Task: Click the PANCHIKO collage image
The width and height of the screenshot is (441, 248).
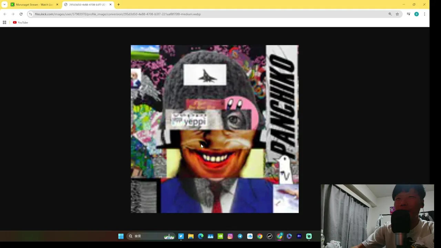Action: click(x=215, y=129)
